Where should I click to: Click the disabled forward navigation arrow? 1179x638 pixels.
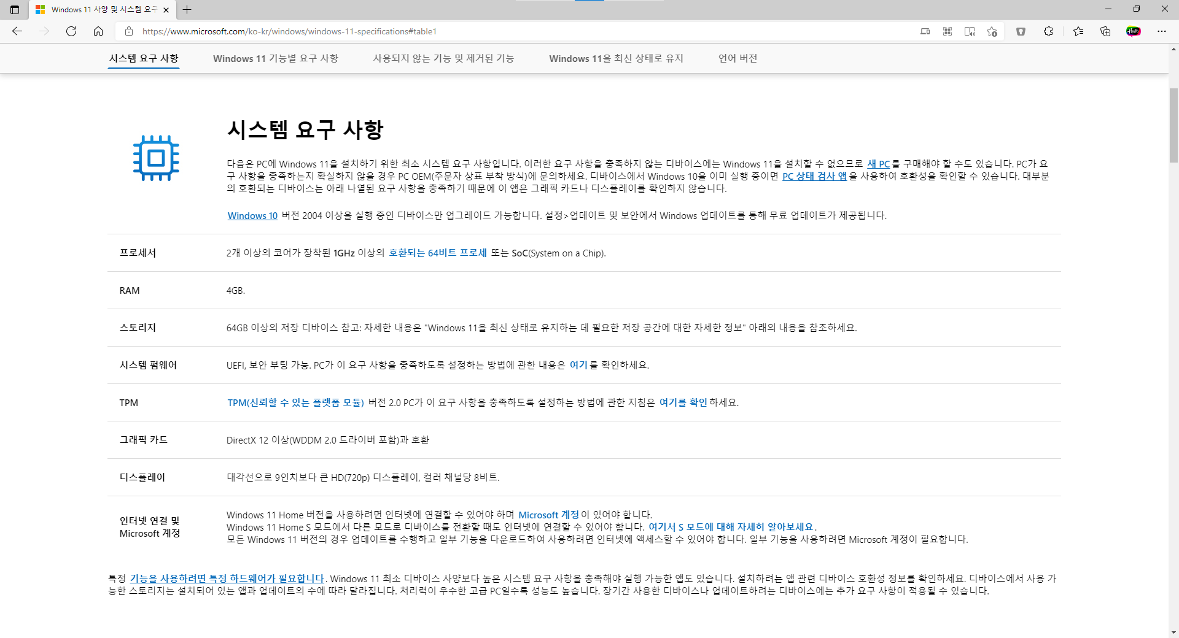coord(44,31)
